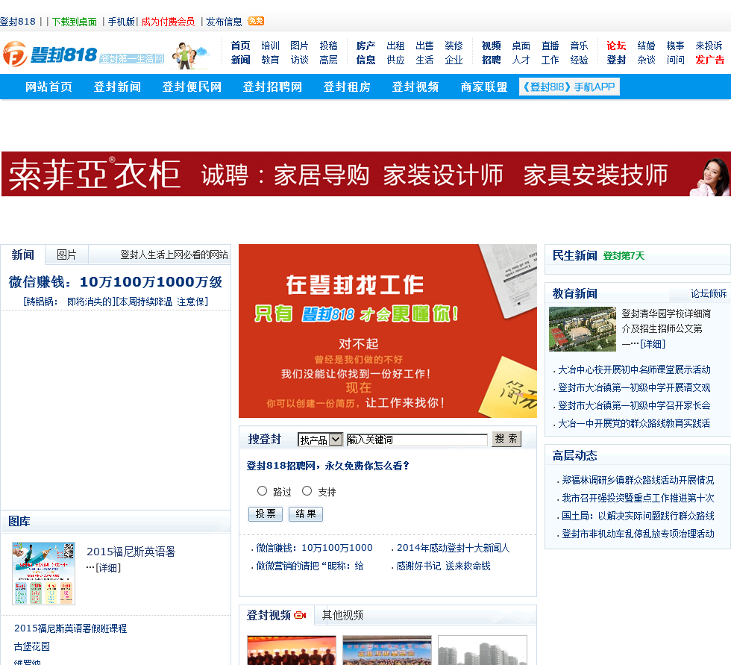
Task: Click third video thumbnail showing apartment buildings
Action: 483,650
